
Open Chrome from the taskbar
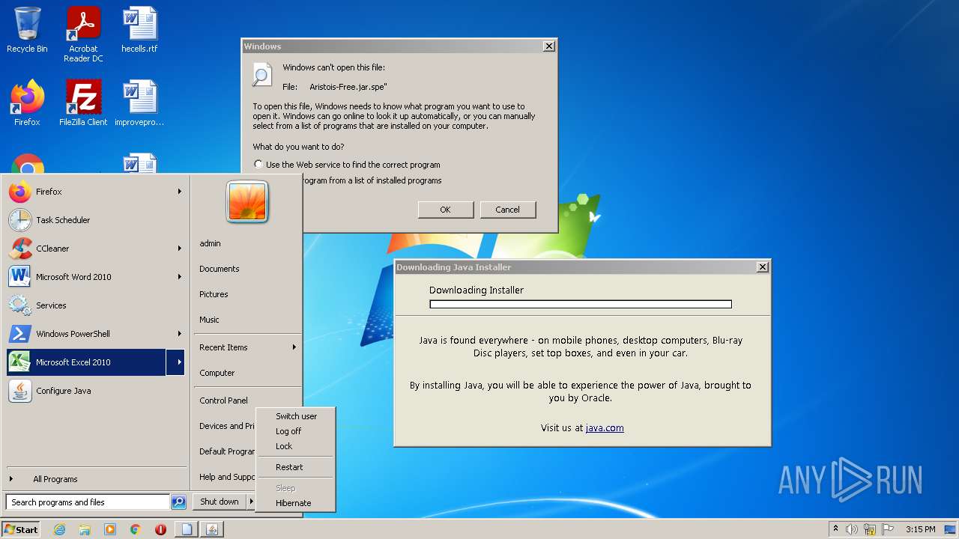point(136,529)
